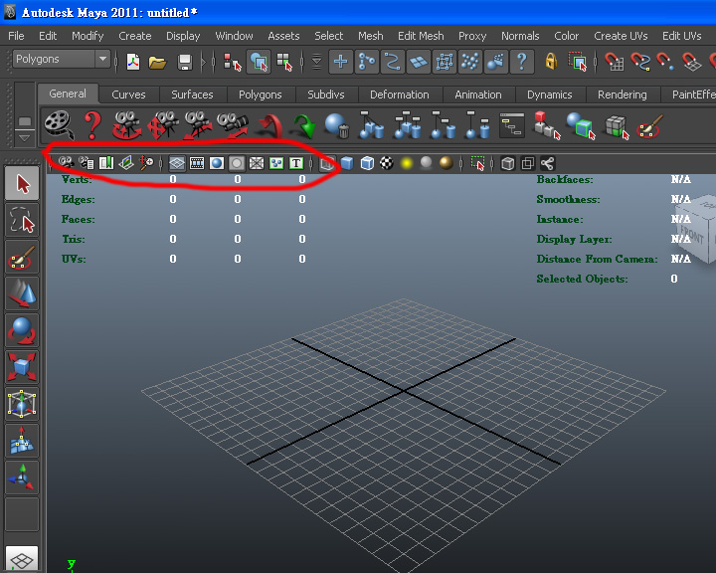Select by object type mode icon
Screen dimensions: 716x573
(x=259, y=62)
